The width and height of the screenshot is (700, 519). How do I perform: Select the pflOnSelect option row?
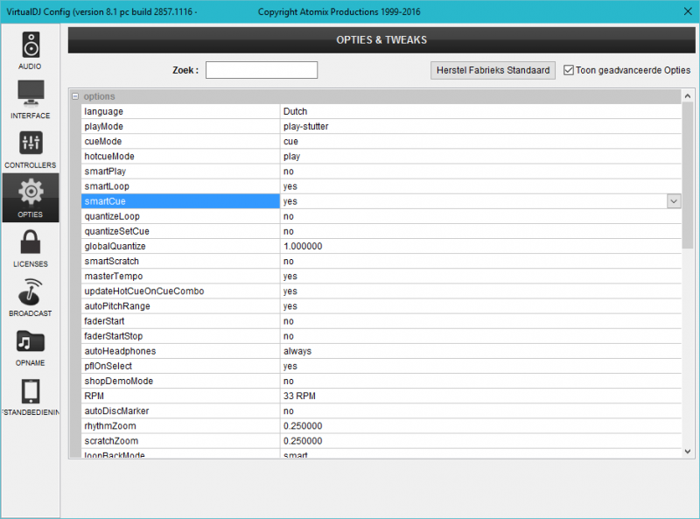click(x=381, y=366)
